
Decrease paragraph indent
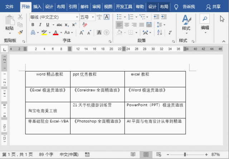156,17
